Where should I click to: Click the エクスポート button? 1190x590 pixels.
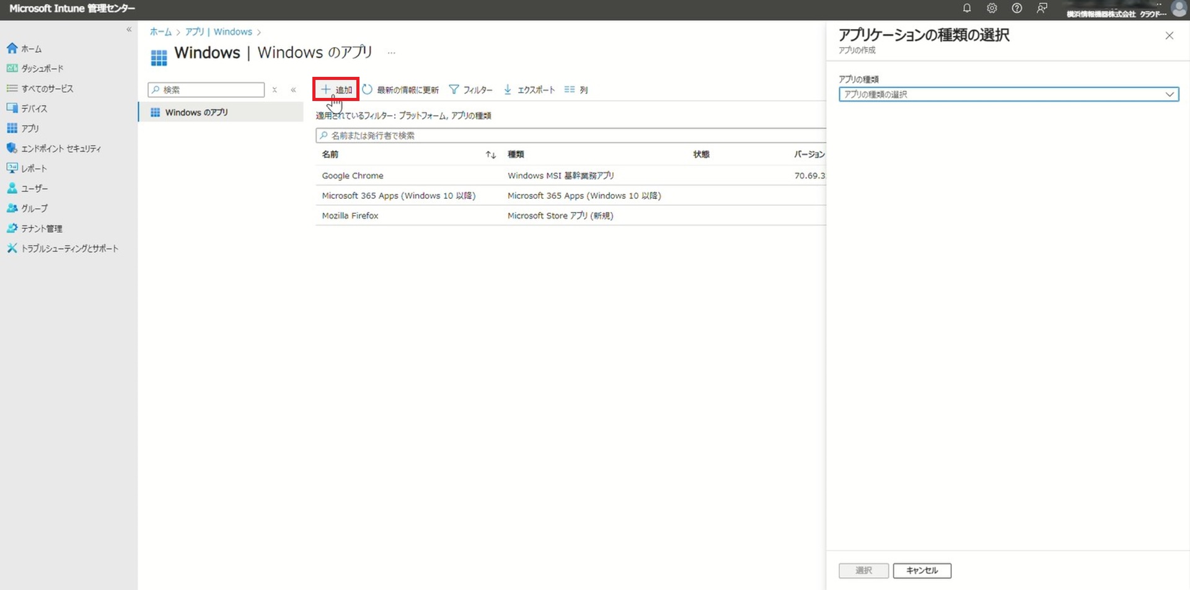529,90
